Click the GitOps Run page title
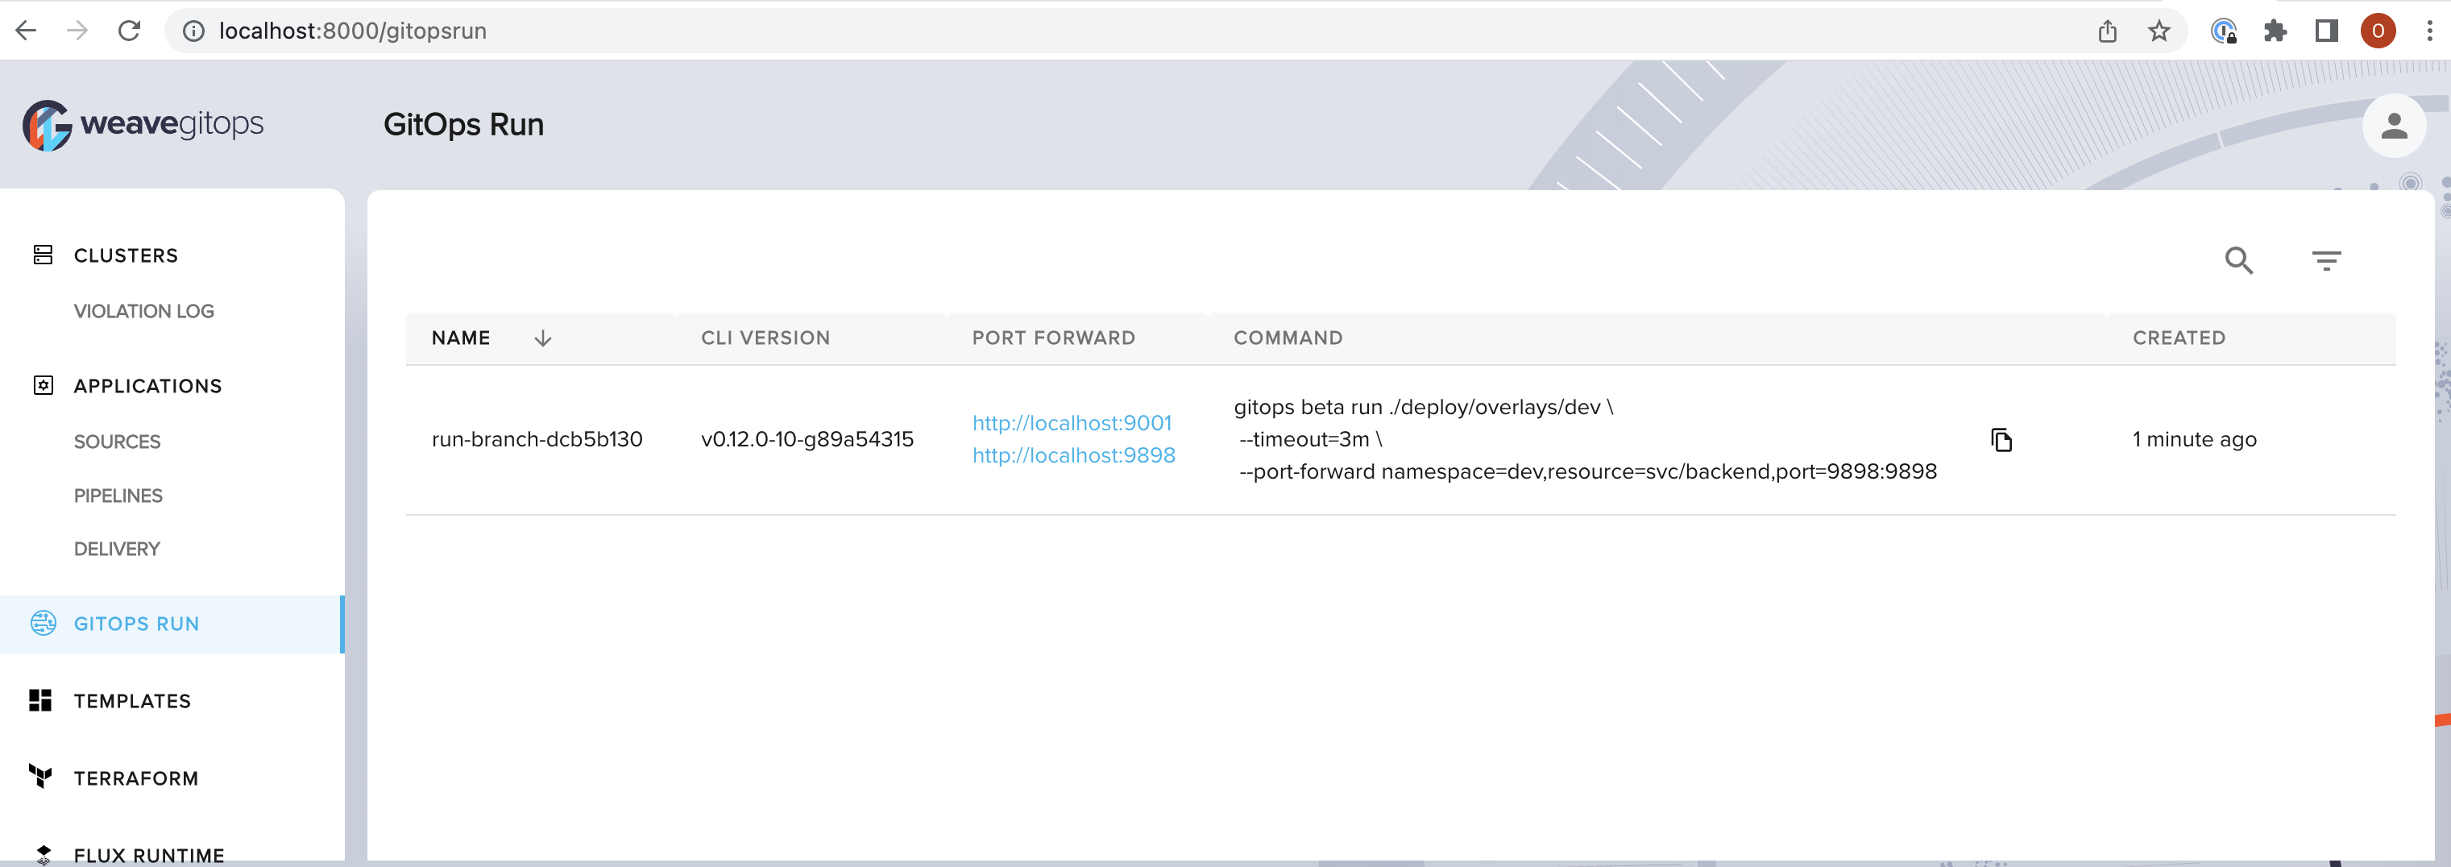Image resolution: width=2451 pixels, height=867 pixels. tap(463, 125)
